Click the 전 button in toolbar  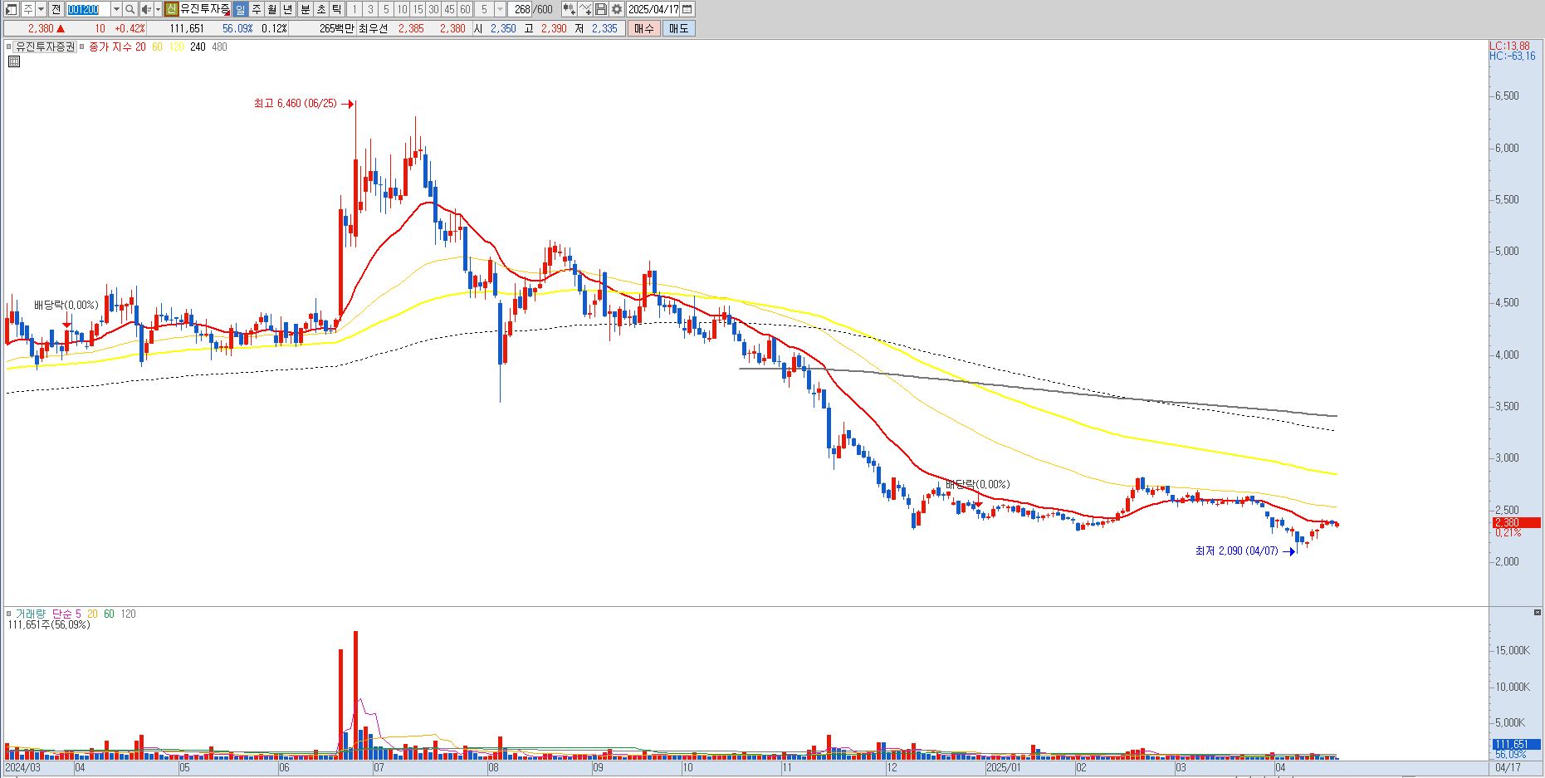(x=56, y=9)
